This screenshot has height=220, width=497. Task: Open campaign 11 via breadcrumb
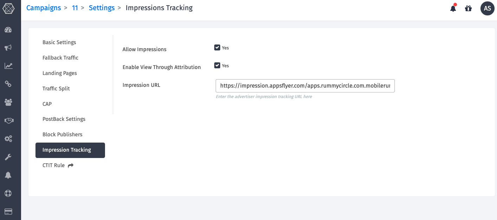(75, 8)
